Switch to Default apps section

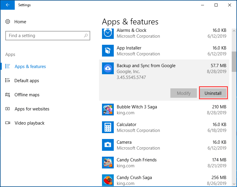(x=27, y=81)
